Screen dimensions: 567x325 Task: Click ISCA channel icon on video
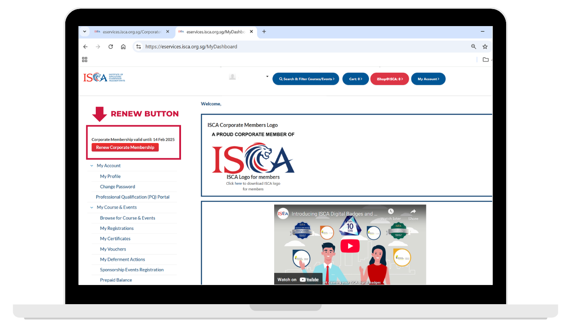[x=283, y=214]
